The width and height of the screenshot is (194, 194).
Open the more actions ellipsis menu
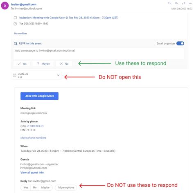point(191,3)
